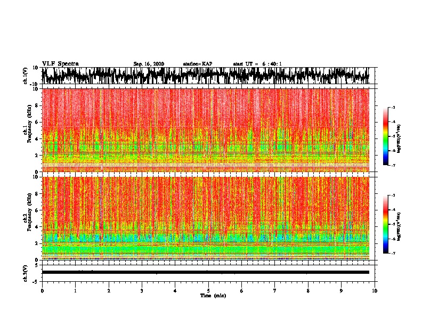Viewport: 422px width, 326px height.
Task: Click the ch.2 color scale bar
Action: pyautogui.click(x=385, y=224)
